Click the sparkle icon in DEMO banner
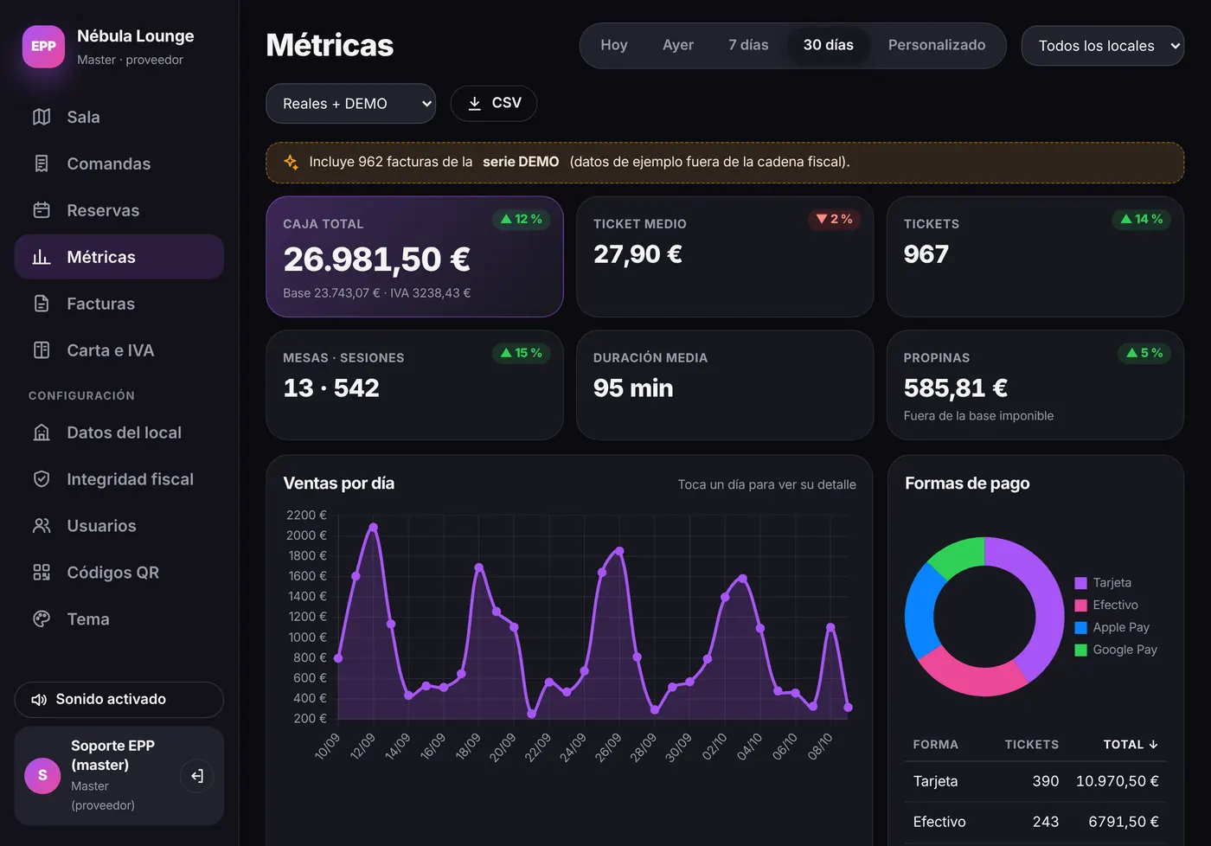Image resolution: width=1211 pixels, height=846 pixels. [292, 162]
